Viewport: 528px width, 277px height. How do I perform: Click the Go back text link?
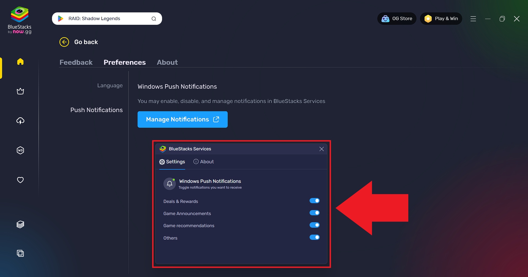[86, 42]
